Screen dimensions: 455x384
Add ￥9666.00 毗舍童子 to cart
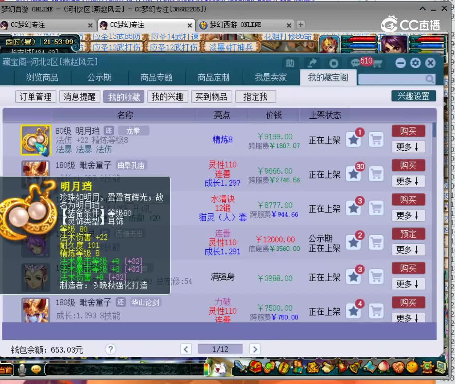click(376, 174)
